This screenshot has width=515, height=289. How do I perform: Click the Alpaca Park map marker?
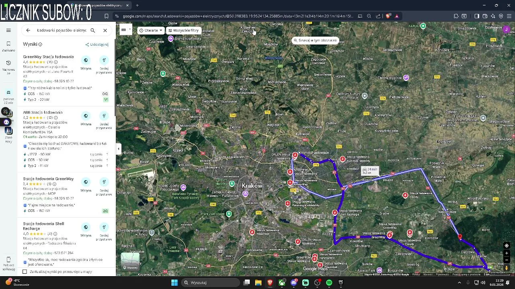pos(379,270)
